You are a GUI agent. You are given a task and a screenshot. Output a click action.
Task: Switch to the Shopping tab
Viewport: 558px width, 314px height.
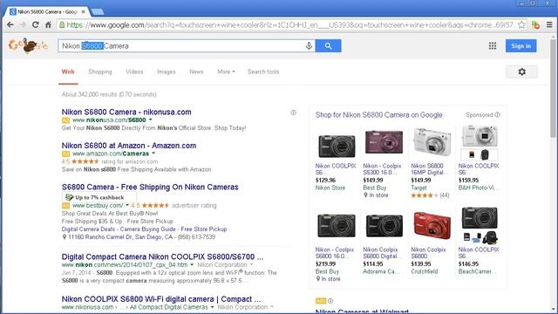pos(100,72)
